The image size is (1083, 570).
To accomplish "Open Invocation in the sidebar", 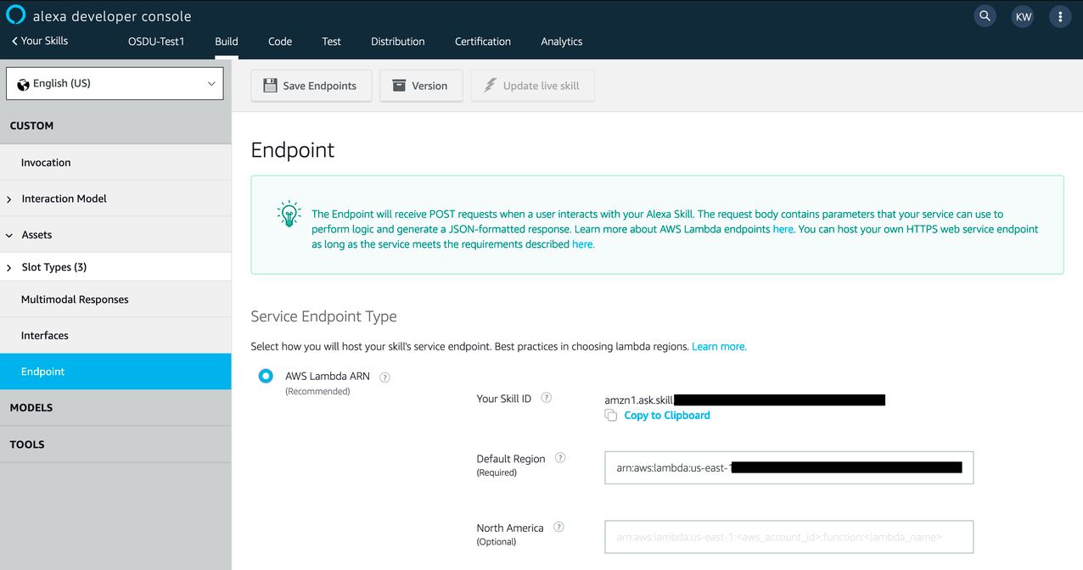I will point(115,163).
